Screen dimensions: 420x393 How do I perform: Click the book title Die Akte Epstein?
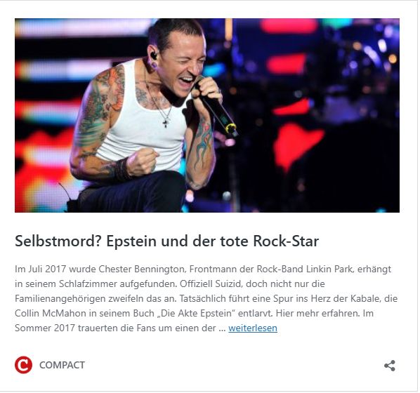197,313
